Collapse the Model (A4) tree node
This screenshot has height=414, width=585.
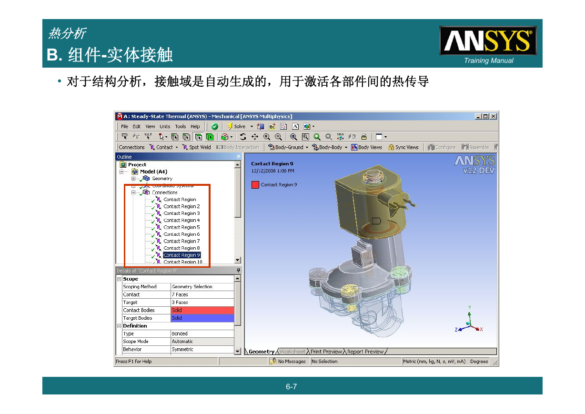click(121, 172)
